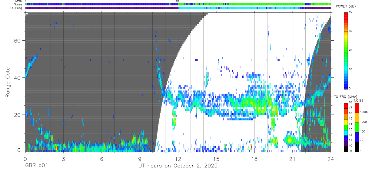Image resolution: width=372 pixels, height=172 pixels.
Task: Click the NOISE color scale bar
Action: pyautogui.click(x=357, y=127)
